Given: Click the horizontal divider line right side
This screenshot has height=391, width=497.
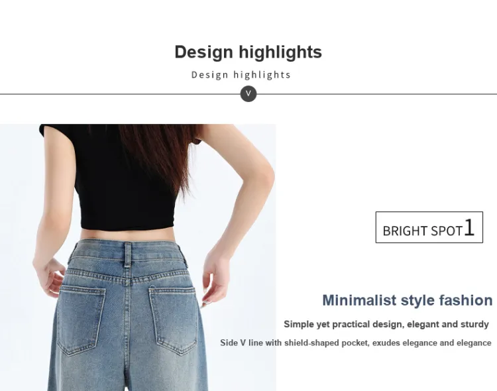Looking at the screenshot, I should point(376,94).
